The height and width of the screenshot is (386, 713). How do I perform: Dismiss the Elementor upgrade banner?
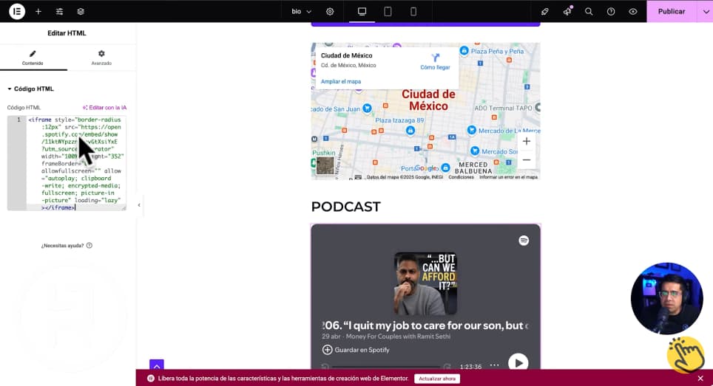point(700,379)
